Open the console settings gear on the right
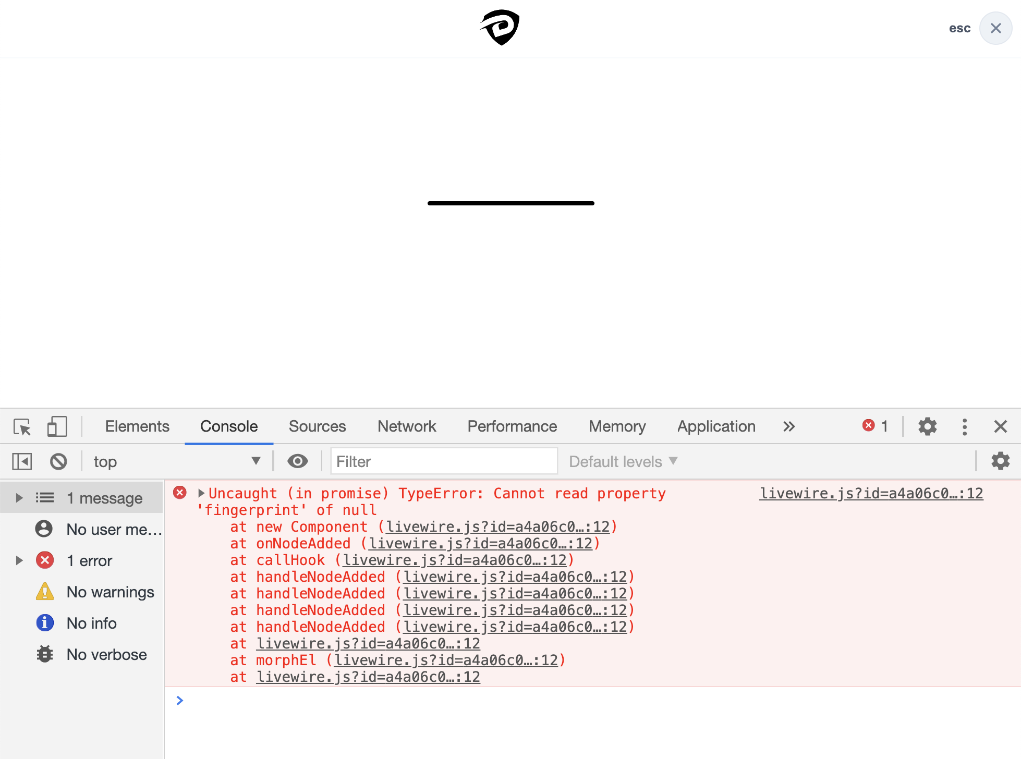Screen dimensions: 1021x759 click(1001, 461)
